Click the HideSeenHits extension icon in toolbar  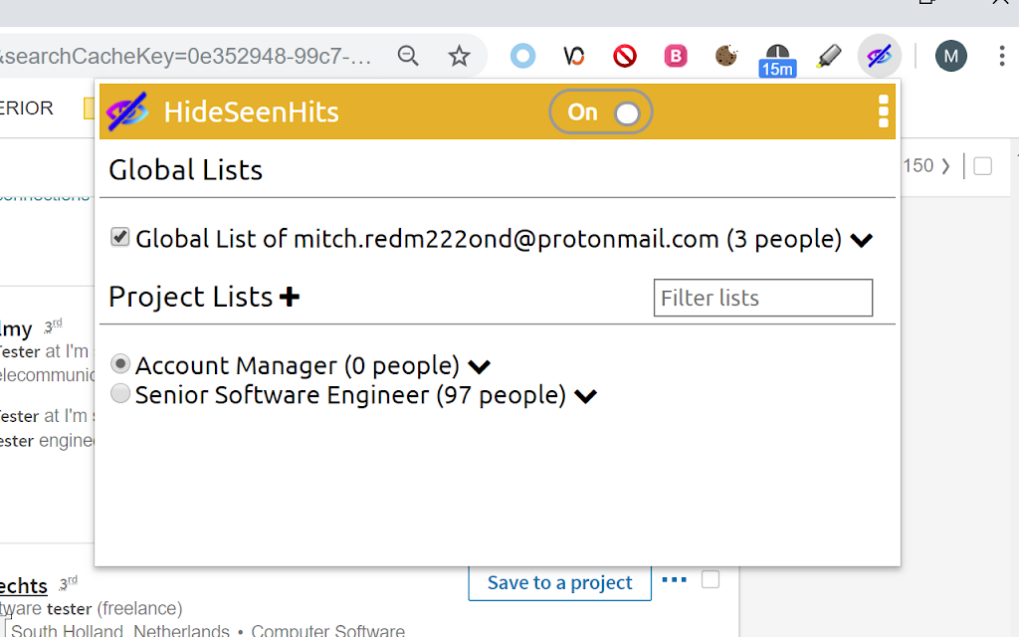(x=879, y=56)
